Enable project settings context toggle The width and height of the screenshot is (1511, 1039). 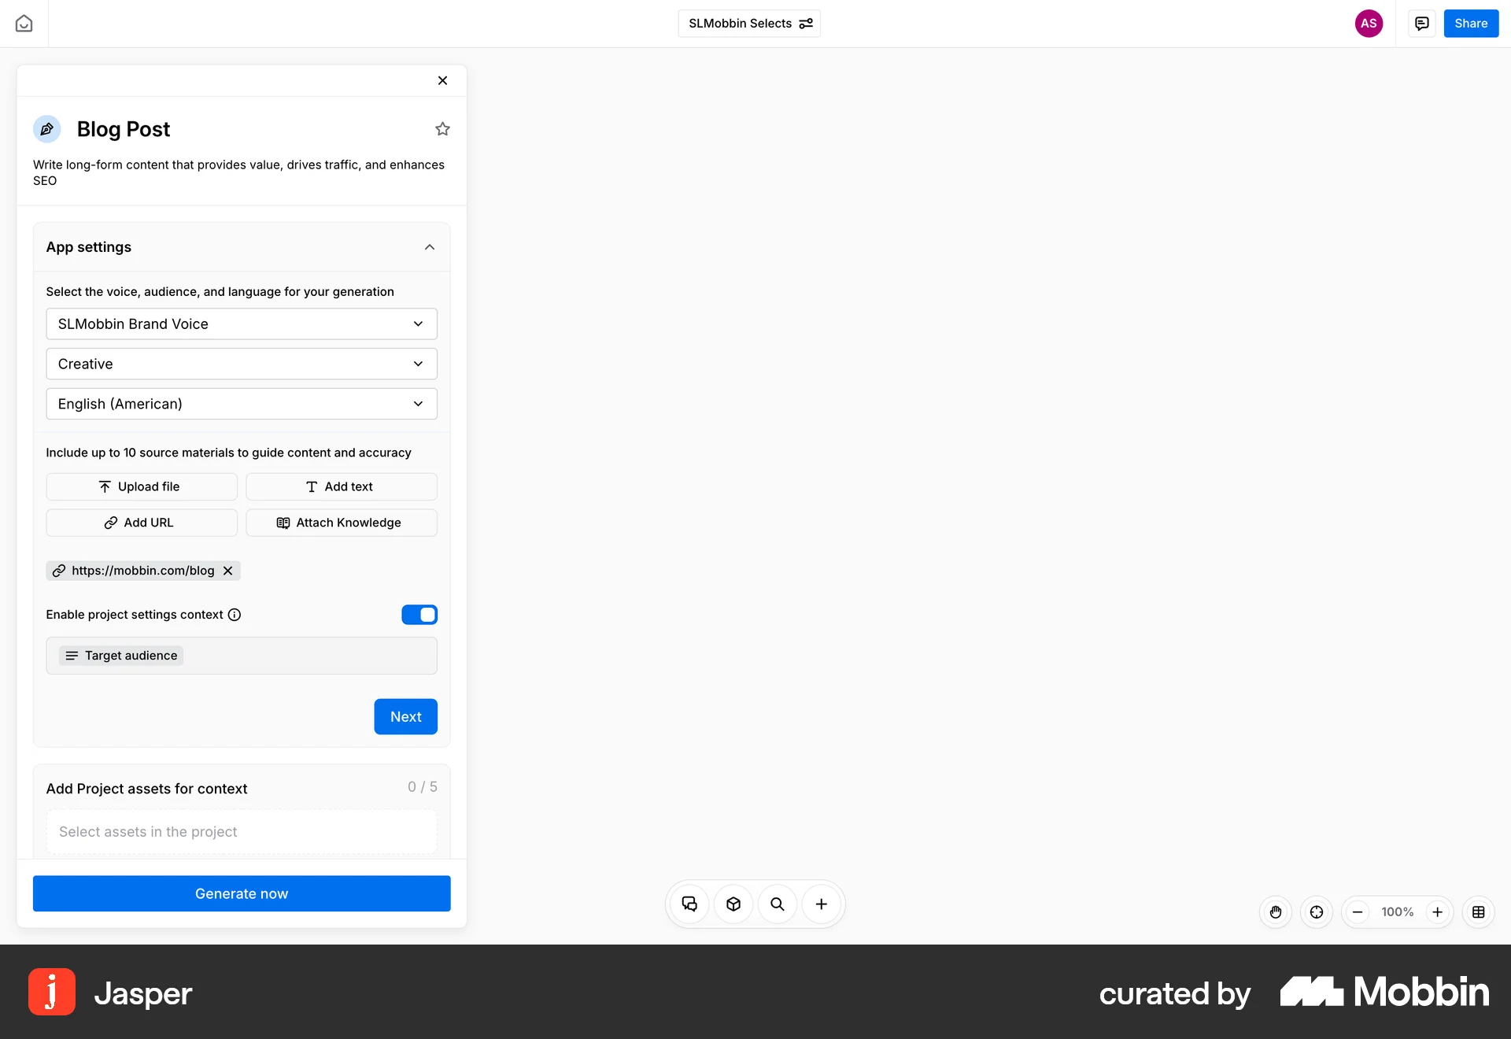pyautogui.click(x=419, y=614)
